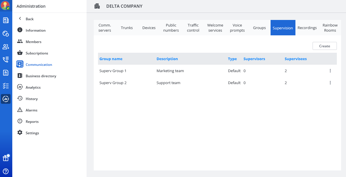
Task: Open Business directory in Administration menu
Action: click(x=41, y=76)
